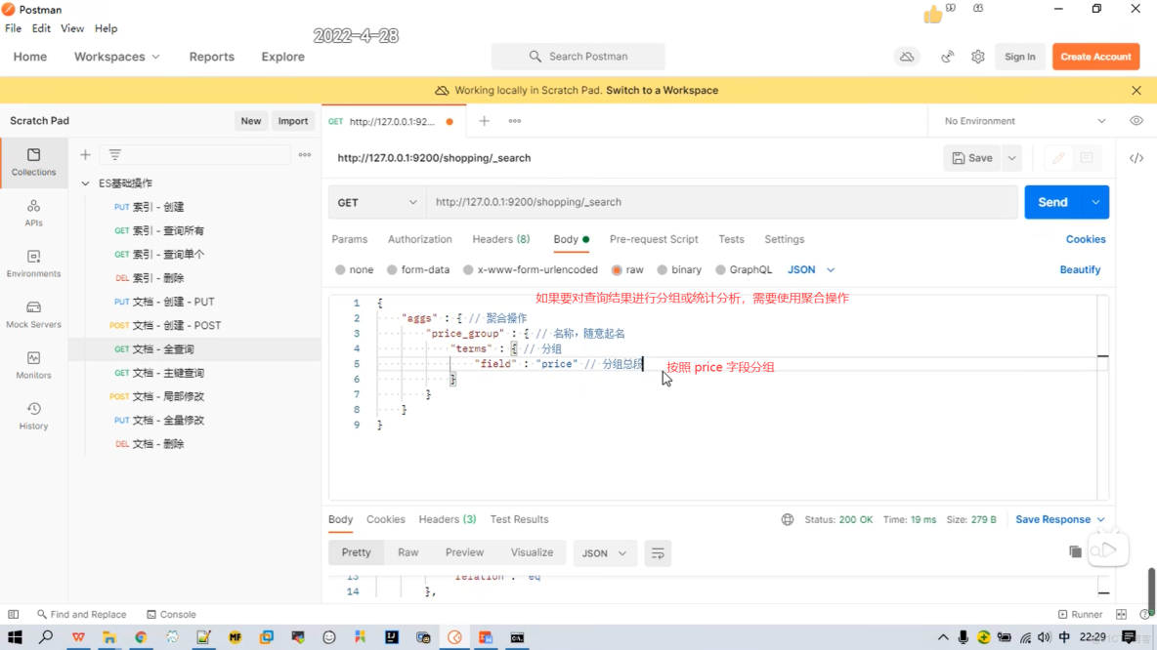This screenshot has height=650, width=1157.
Task: Open the code snippet generator icon
Action: [1136, 157]
